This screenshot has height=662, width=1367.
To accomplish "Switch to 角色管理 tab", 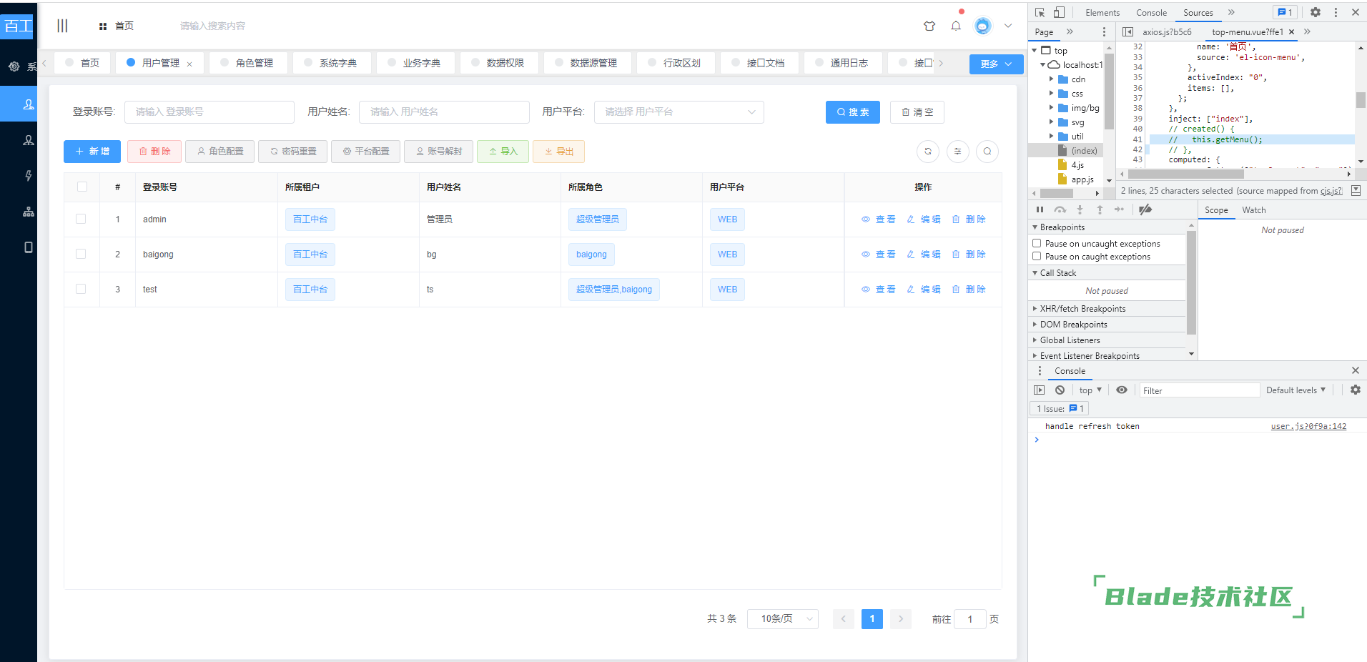I will (249, 63).
